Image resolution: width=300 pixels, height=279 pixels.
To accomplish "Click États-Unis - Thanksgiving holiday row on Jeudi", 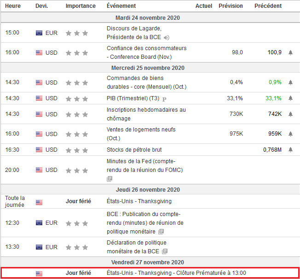I will point(139,201).
